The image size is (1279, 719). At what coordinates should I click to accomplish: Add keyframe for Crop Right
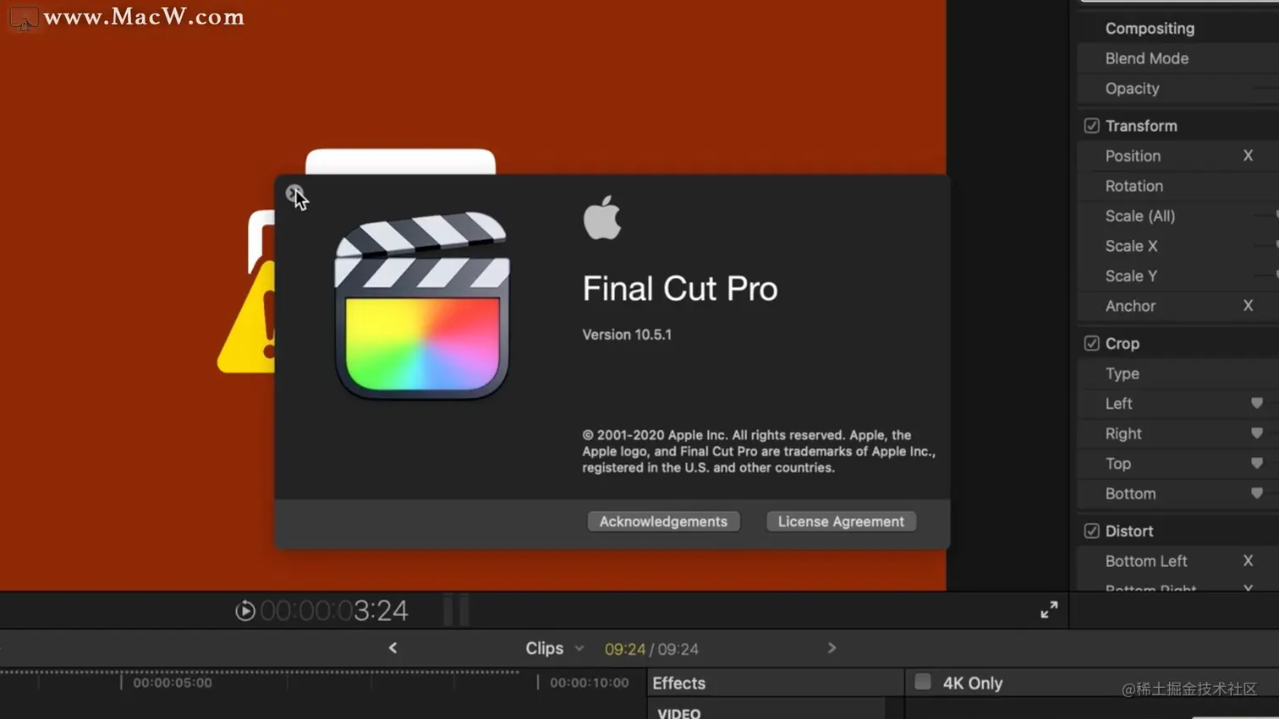(1257, 433)
